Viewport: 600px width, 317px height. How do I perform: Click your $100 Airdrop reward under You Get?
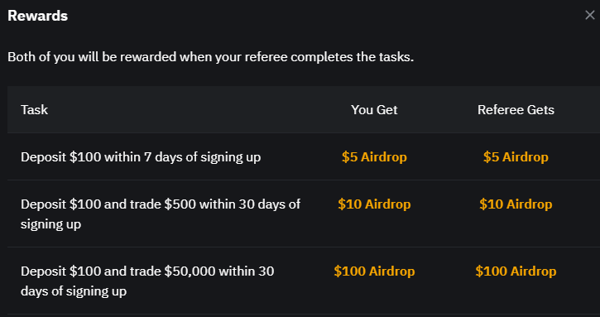(x=374, y=271)
